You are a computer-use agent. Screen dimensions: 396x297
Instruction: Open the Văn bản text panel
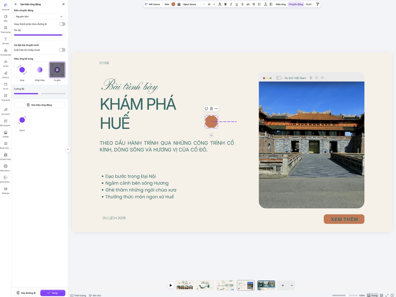[6, 40]
